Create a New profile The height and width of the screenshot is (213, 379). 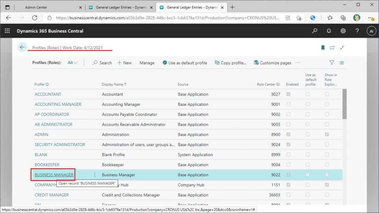coord(124,63)
